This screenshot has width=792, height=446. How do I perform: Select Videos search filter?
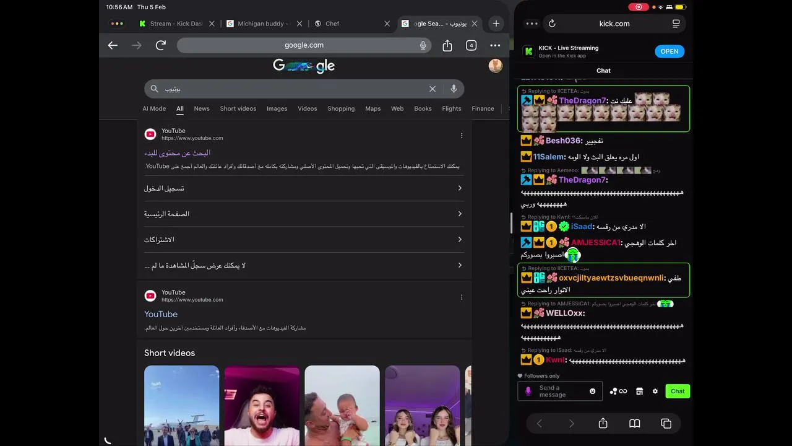coord(308,108)
